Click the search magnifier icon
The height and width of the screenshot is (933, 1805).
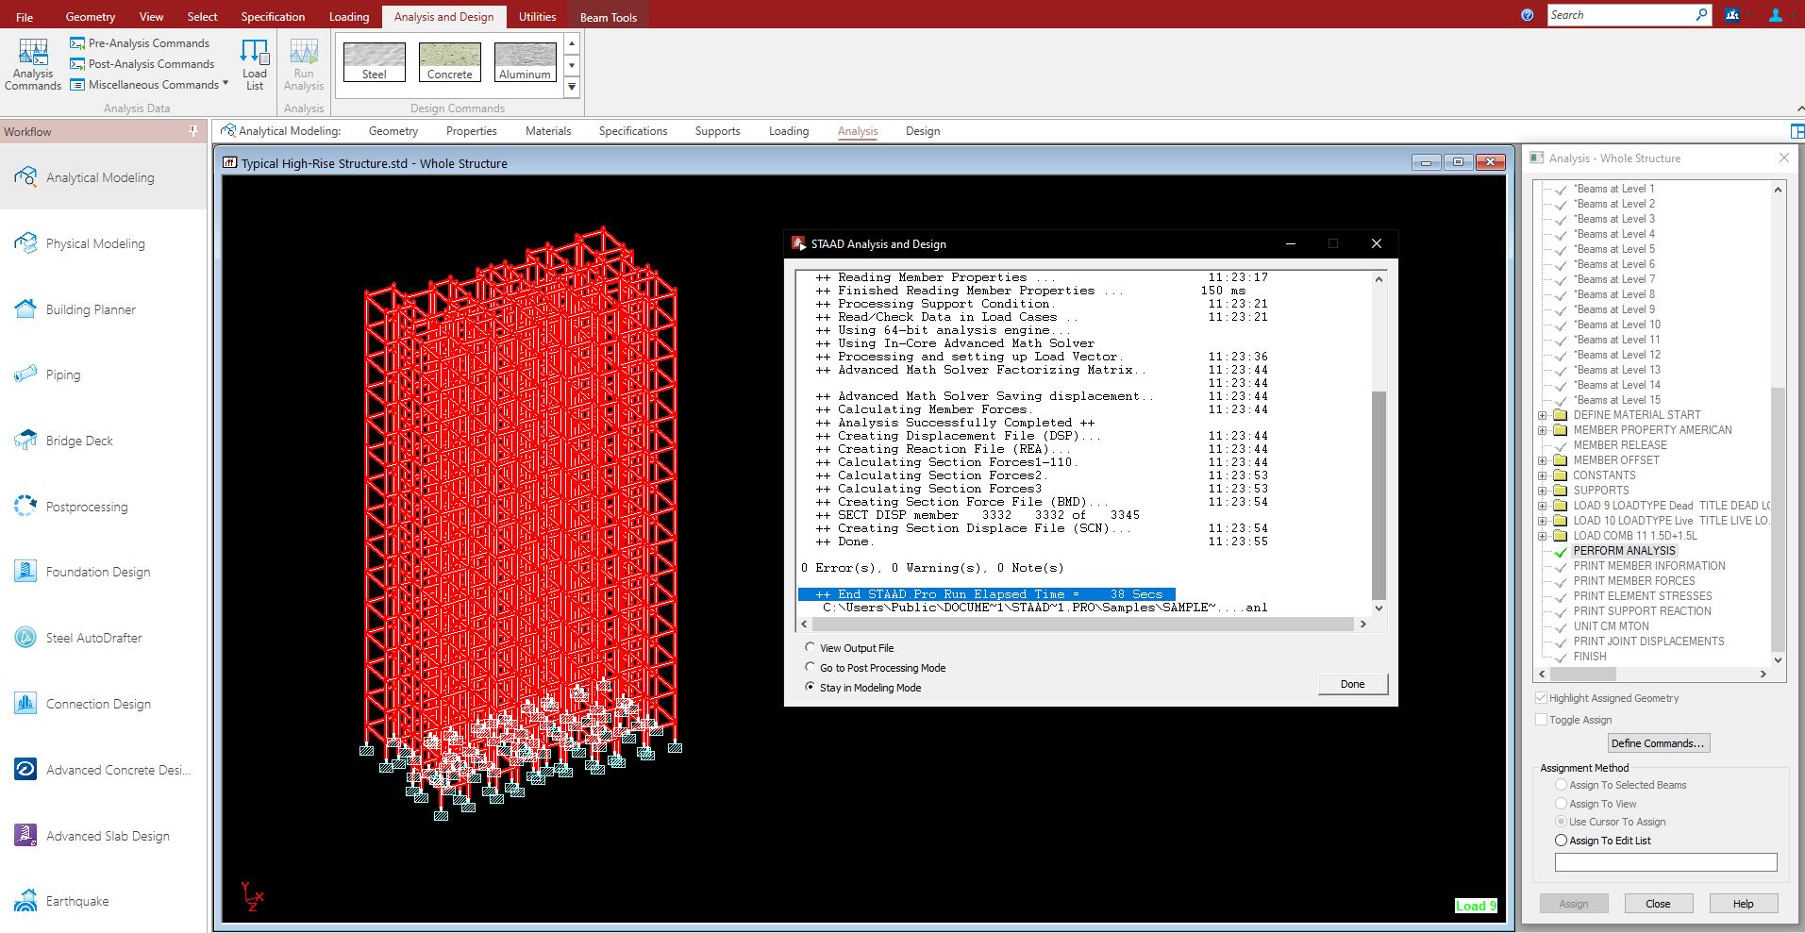(1700, 15)
